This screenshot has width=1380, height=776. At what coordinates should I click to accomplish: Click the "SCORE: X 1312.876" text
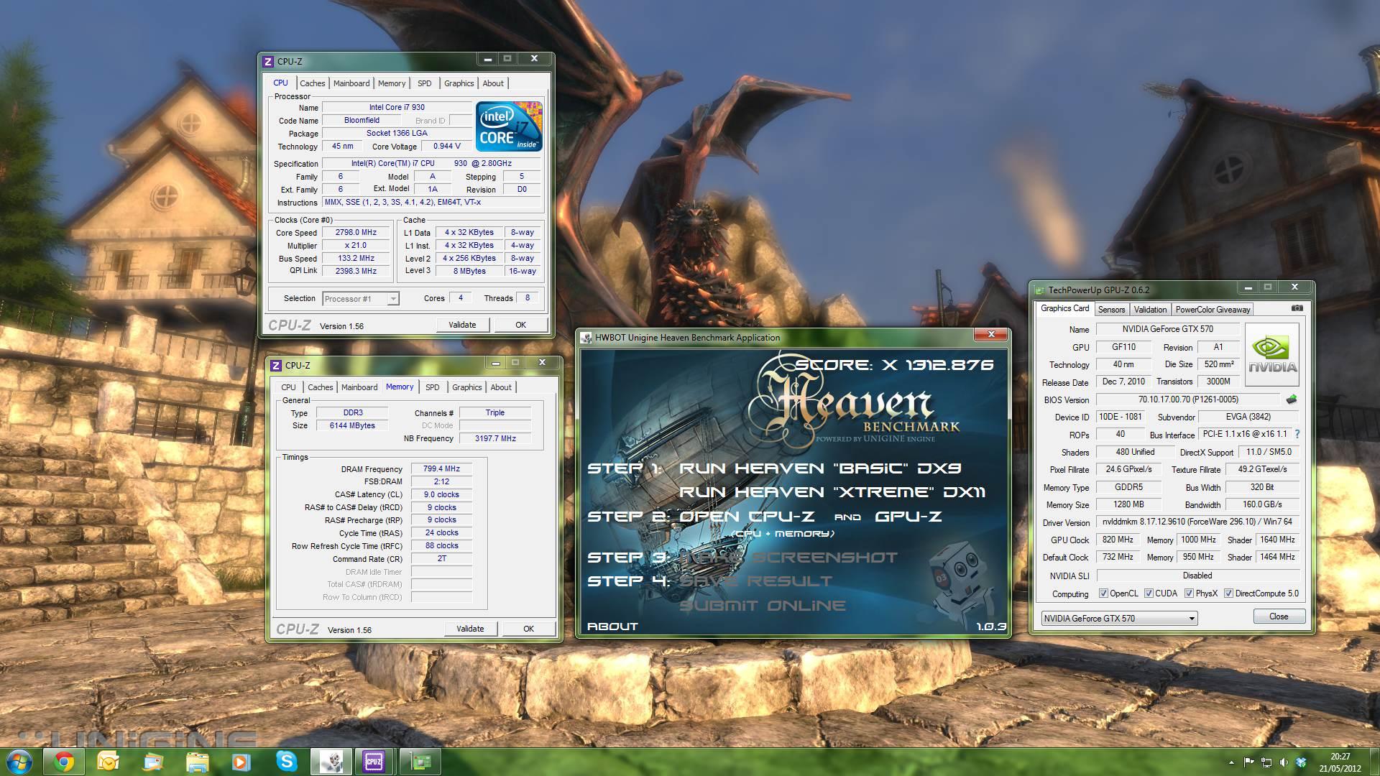point(893,365)
